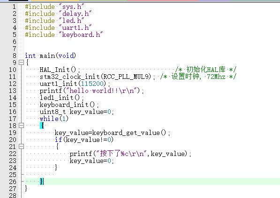Click highlighted opening brace on line 18

click(42, 126)
